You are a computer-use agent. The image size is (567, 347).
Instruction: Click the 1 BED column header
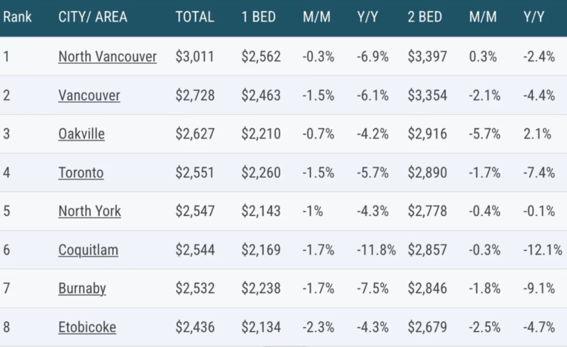pos(258,17)
